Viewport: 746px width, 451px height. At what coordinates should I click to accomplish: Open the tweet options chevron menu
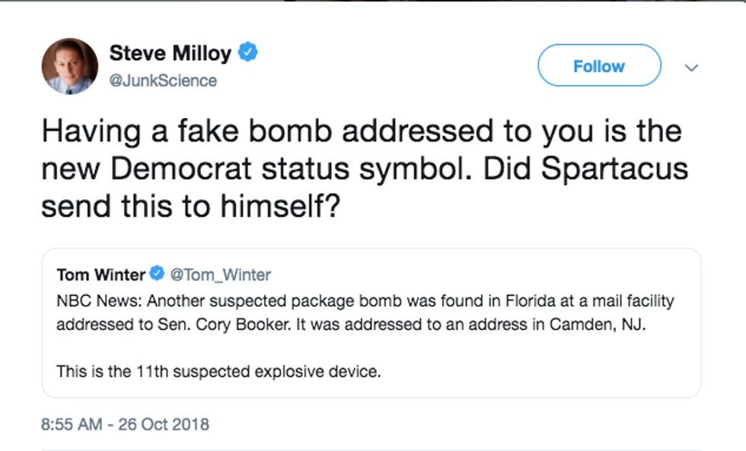tap(691, 68)
